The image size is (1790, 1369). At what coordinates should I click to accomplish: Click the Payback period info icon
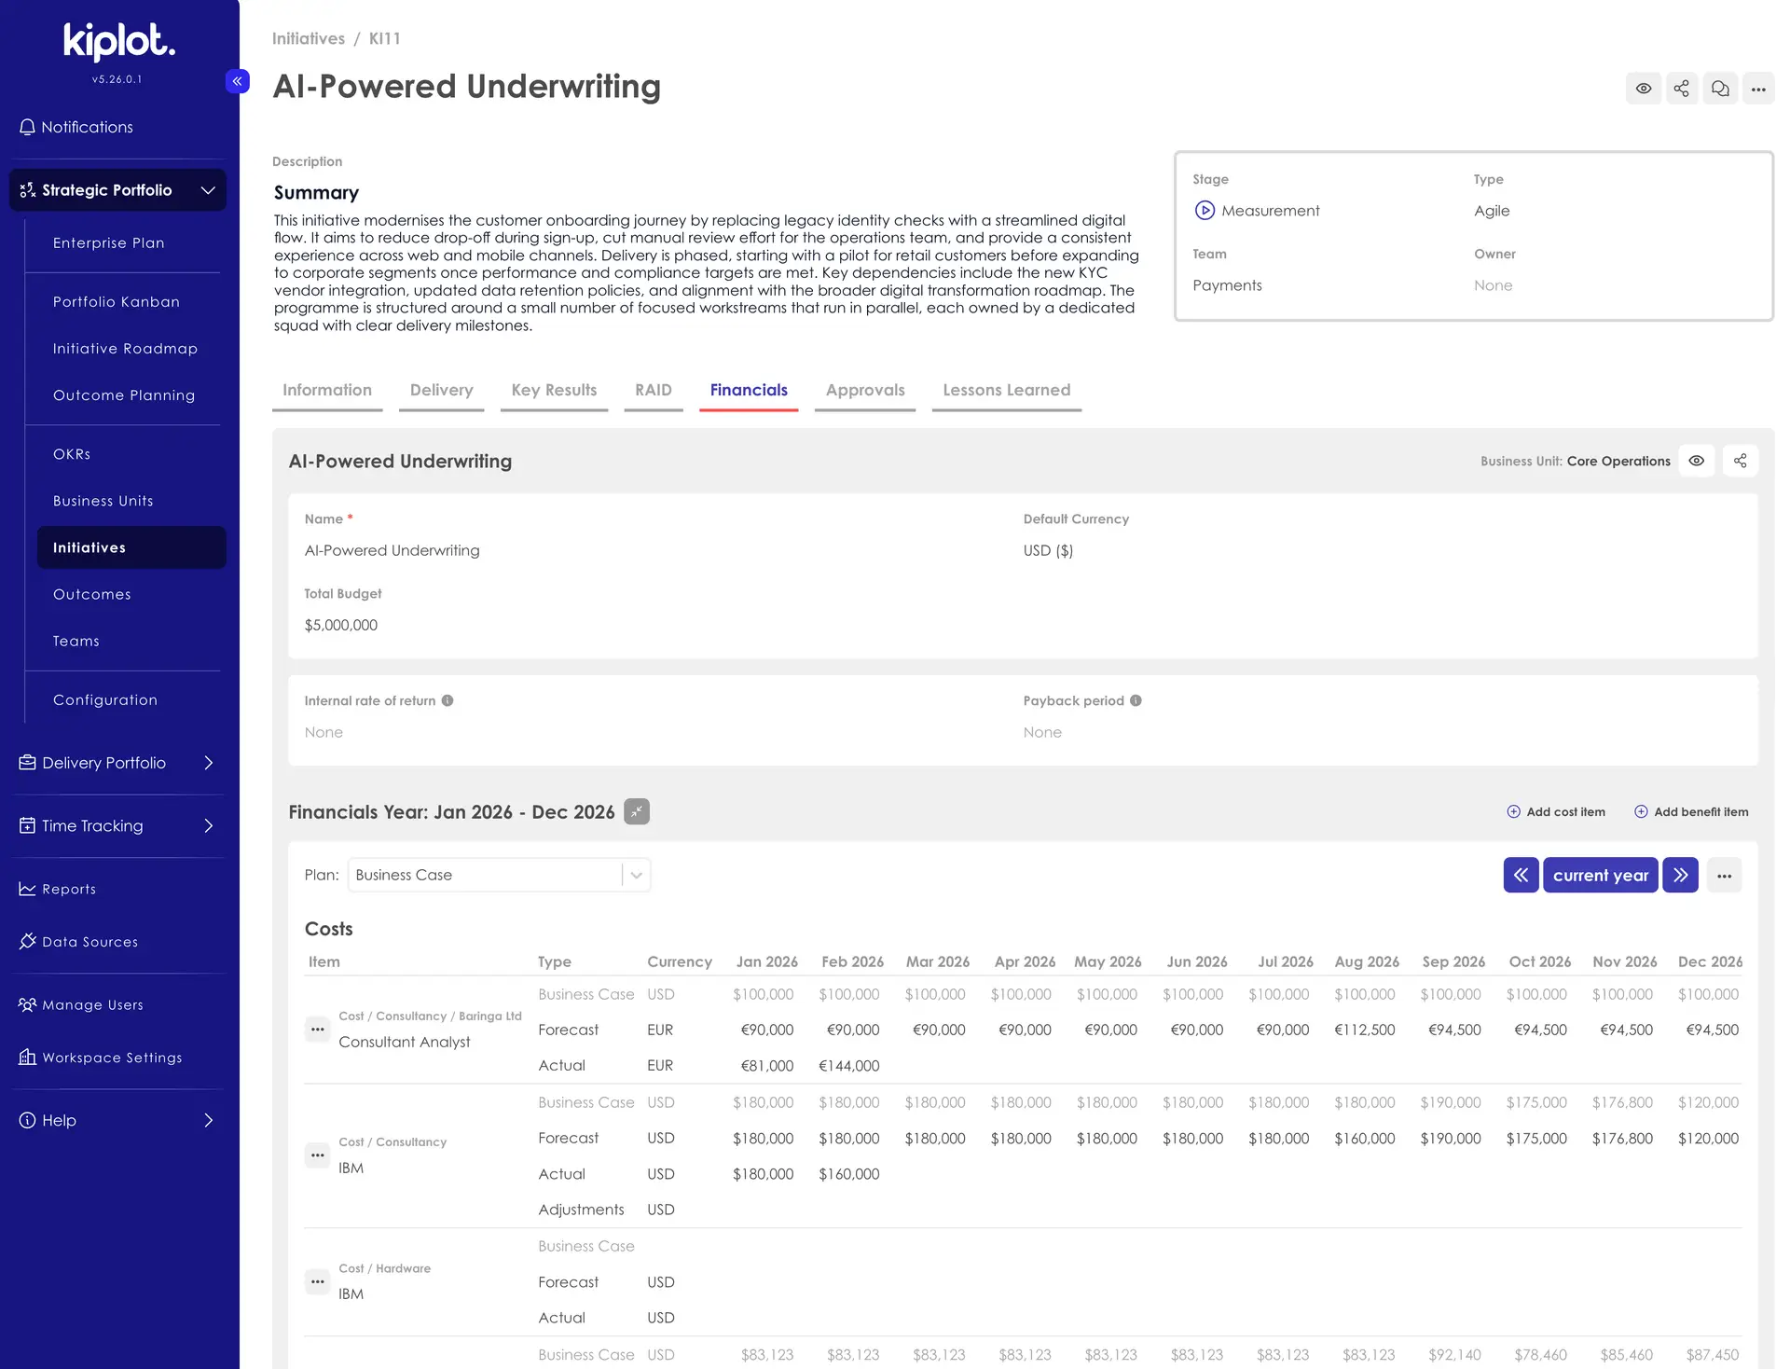click(x=1136, y=700)
